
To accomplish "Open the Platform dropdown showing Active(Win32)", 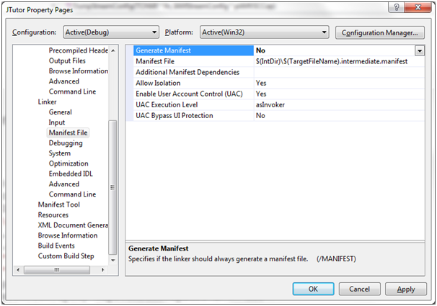I will coord(264,32).
